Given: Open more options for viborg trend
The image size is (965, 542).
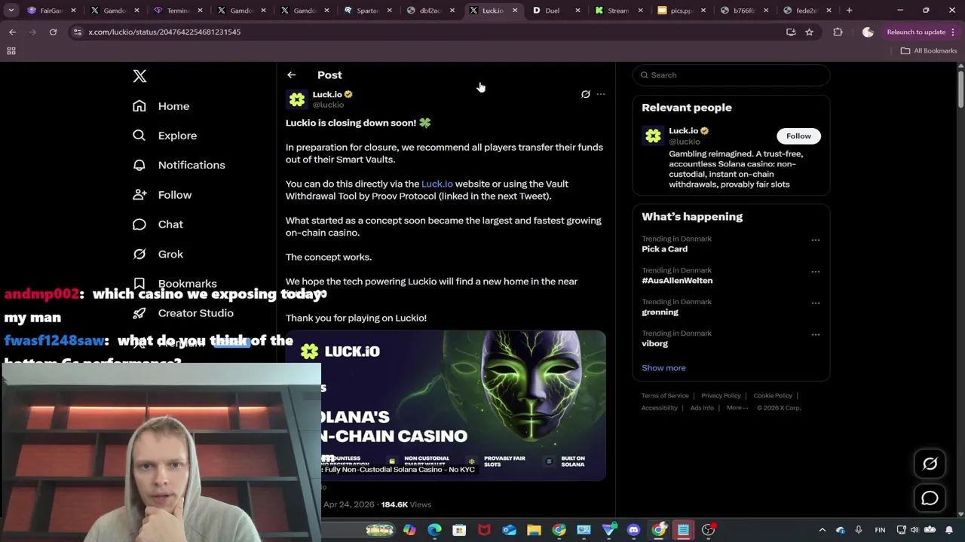Looking at the screenshot, I should pyautogui.click(x=815, y=335).
